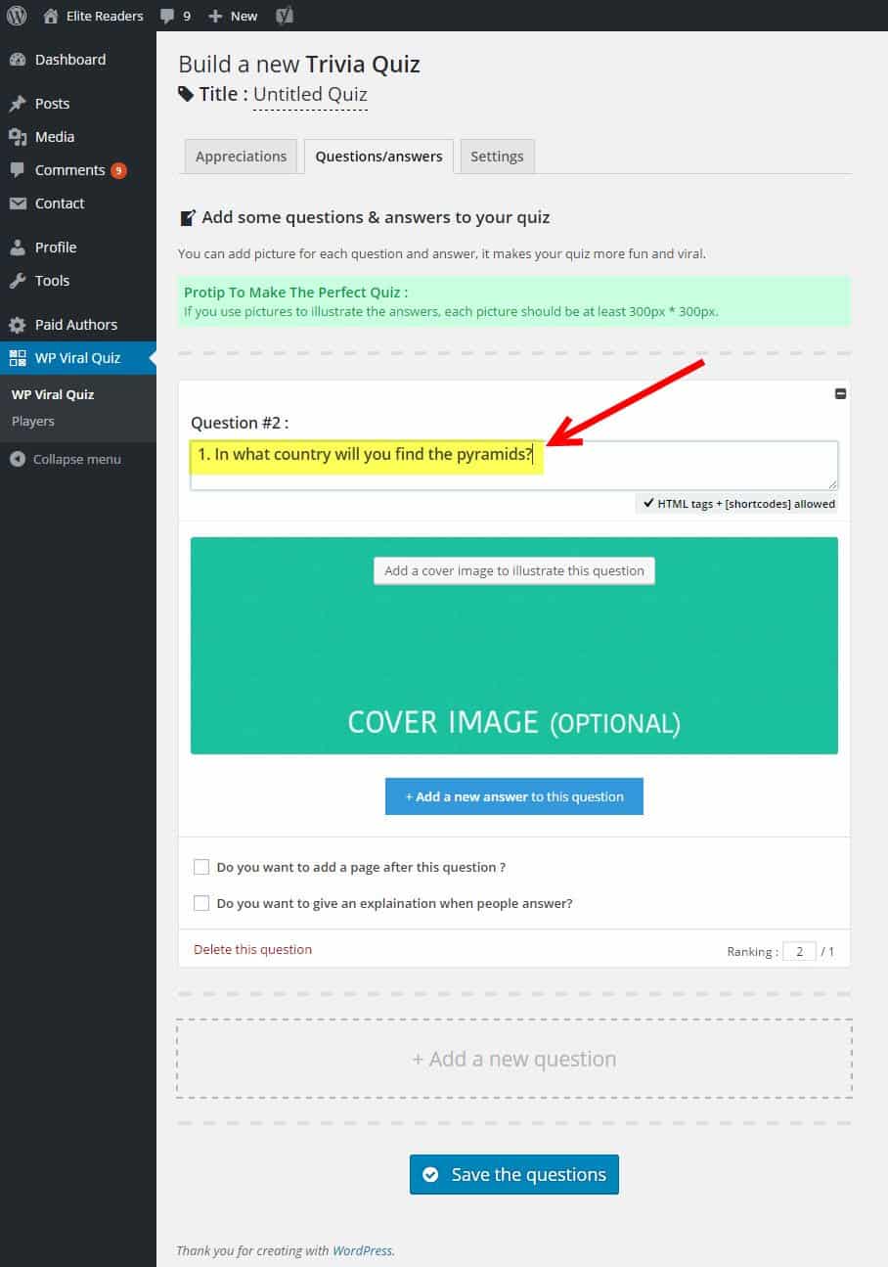888x1267 pixels.
Task: Click Delete this question link
Action: point(252,949)
